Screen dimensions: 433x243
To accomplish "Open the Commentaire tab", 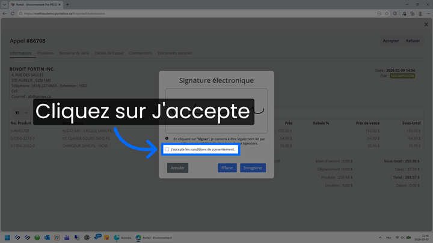I will tap(140, 53).
